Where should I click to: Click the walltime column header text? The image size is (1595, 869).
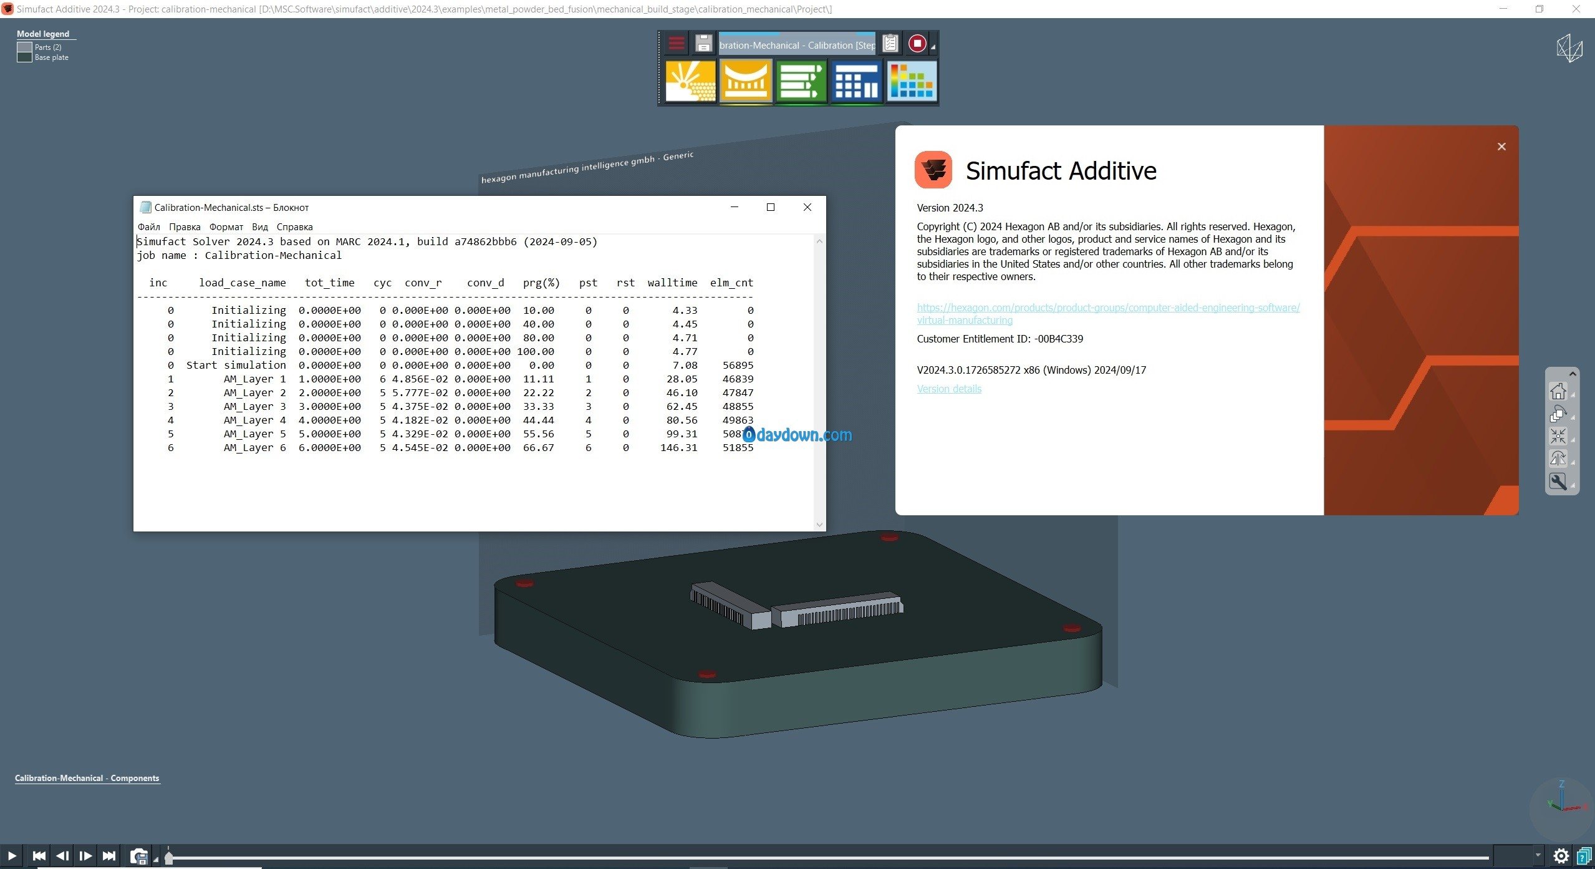pyautogui.click(x=672, y=283)
